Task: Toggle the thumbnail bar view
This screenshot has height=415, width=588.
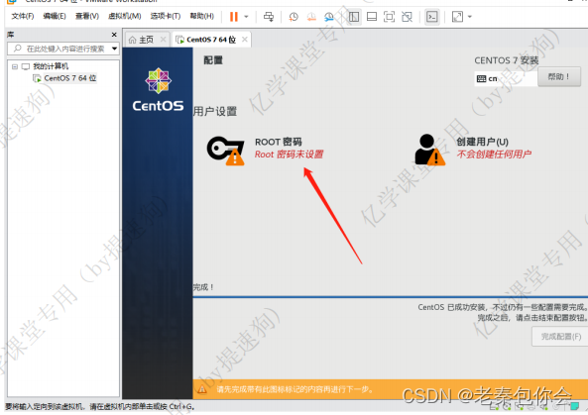Action: pyautogui.click(x=372, y=17)
